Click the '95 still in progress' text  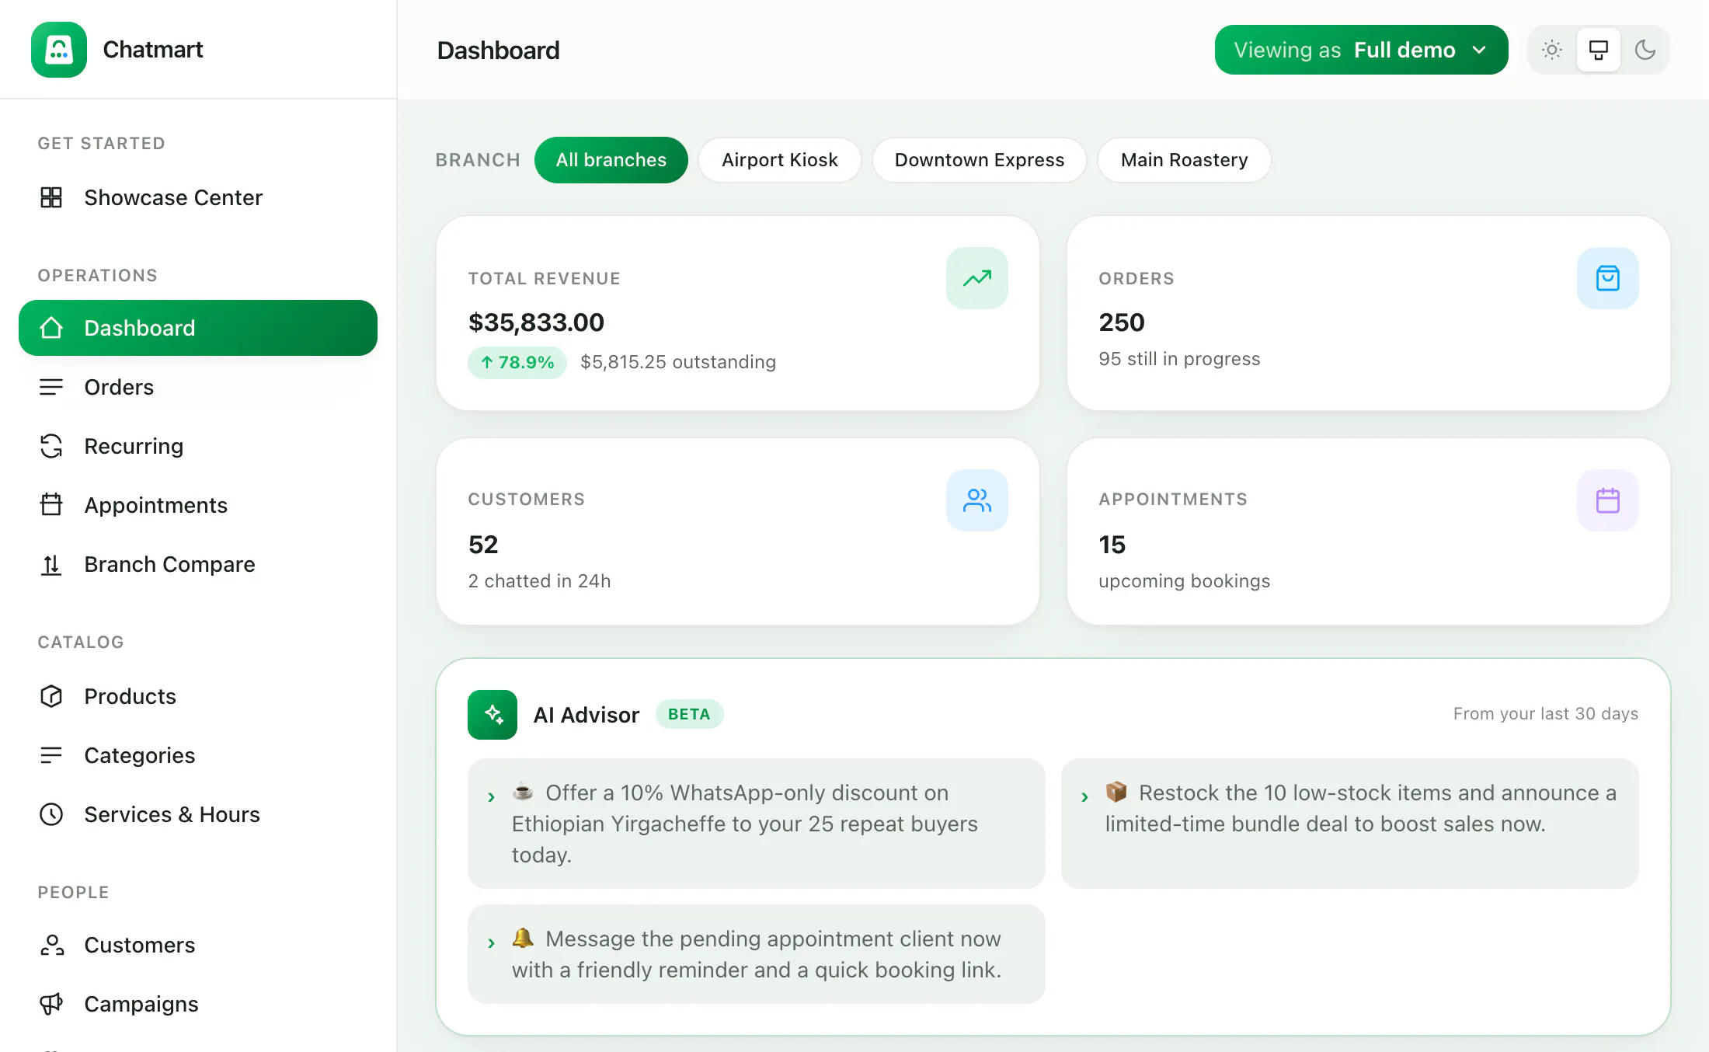[1179, 359]
